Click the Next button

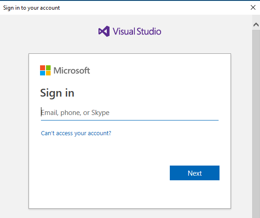click(x=195, y=173)
